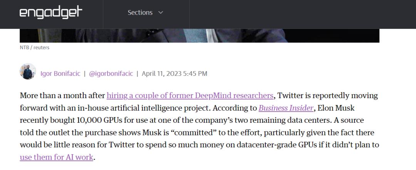Open the @igorbonifacic handle link

click(111, 73)
